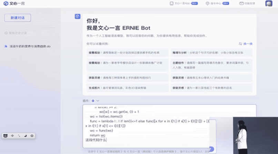Viewport: 278px width, 154px height.
Task: Open the IME settings gear
Action: coord(32,136)
